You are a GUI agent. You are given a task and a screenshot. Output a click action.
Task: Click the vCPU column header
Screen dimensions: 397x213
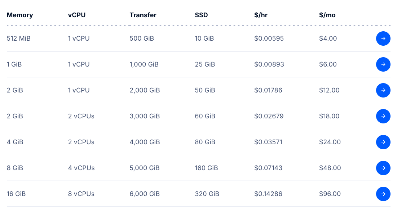pos(77,15)
